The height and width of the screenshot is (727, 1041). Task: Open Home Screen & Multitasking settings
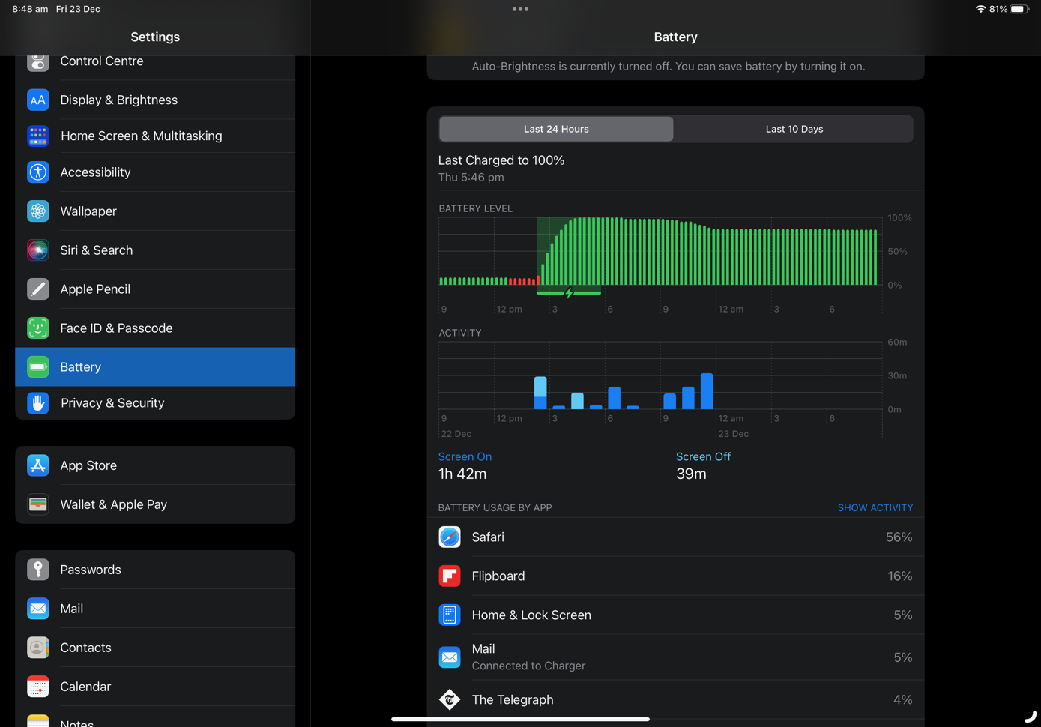[x=155, y=136]
